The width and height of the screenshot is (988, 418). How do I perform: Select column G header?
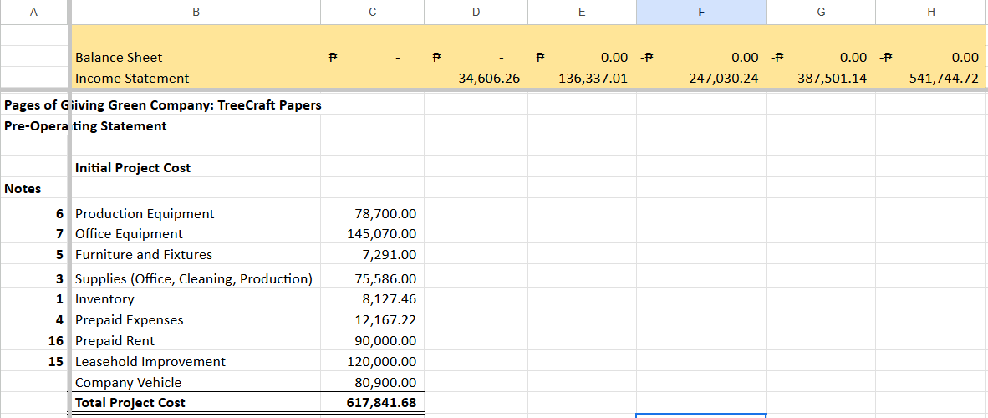pyautogui.click(x=820, y=12)
